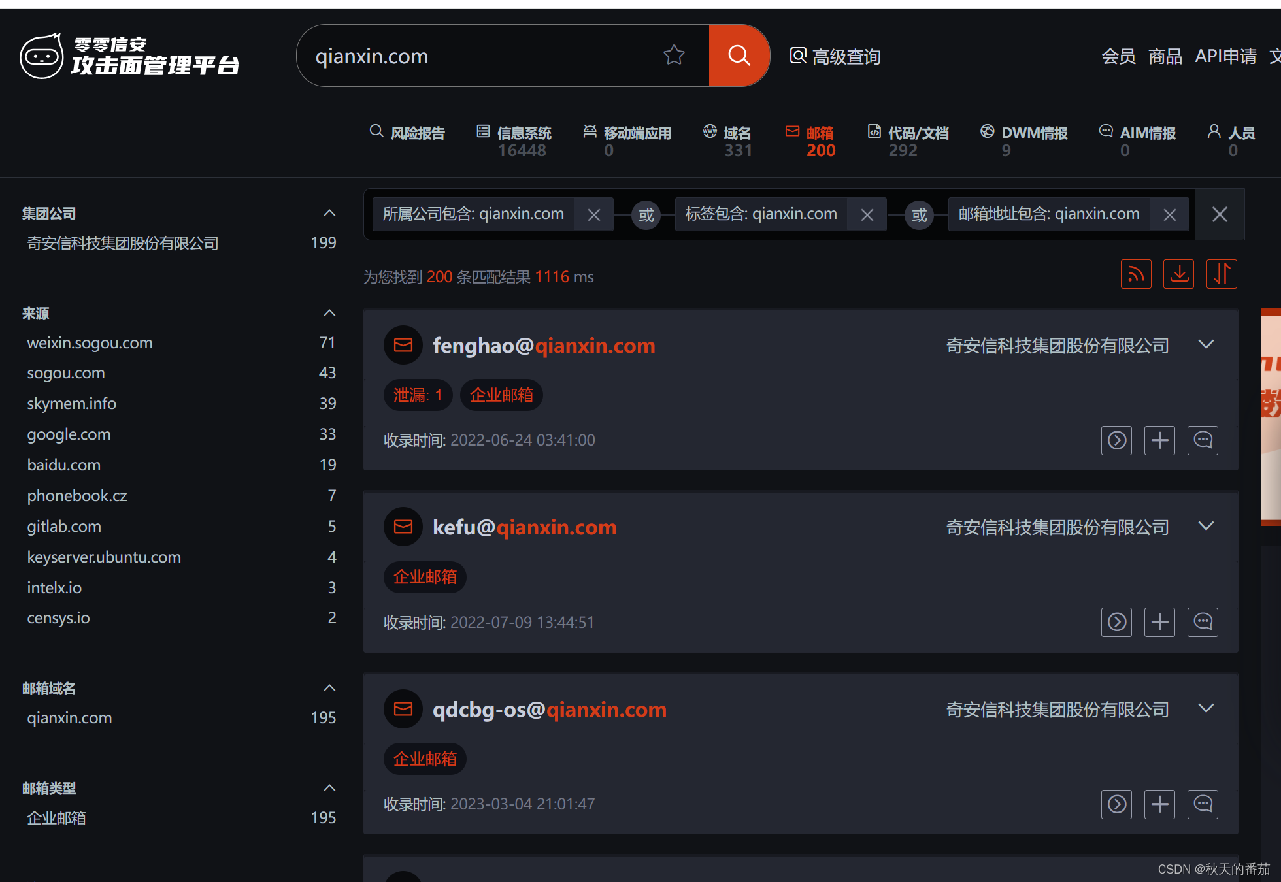This screenshot has height=882, width=1281.
Task: Star the qianxin.com search query
Action: [674, 56]
